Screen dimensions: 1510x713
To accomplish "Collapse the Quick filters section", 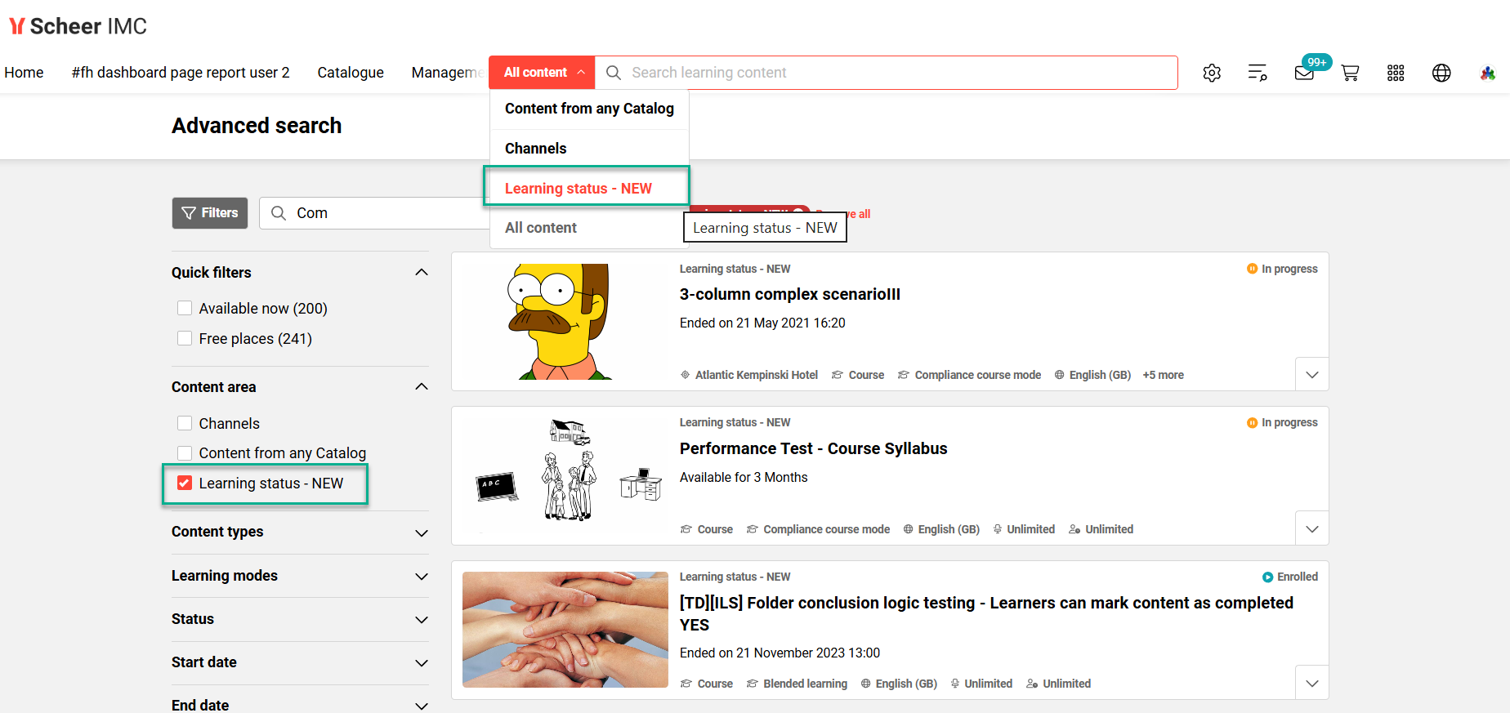I will pyautogui.click(x=422, y=272).
